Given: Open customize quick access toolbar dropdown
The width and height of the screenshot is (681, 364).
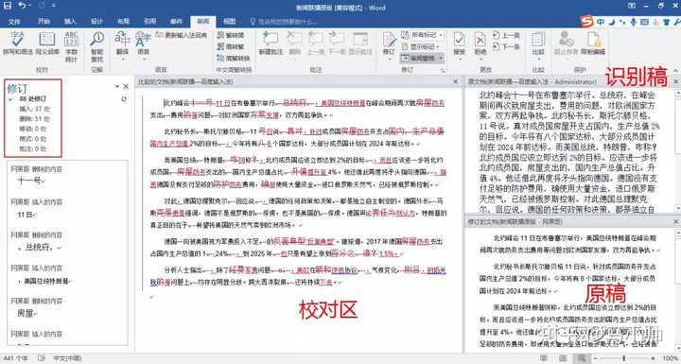Looking at the screenshot, I should pos(53,6).
